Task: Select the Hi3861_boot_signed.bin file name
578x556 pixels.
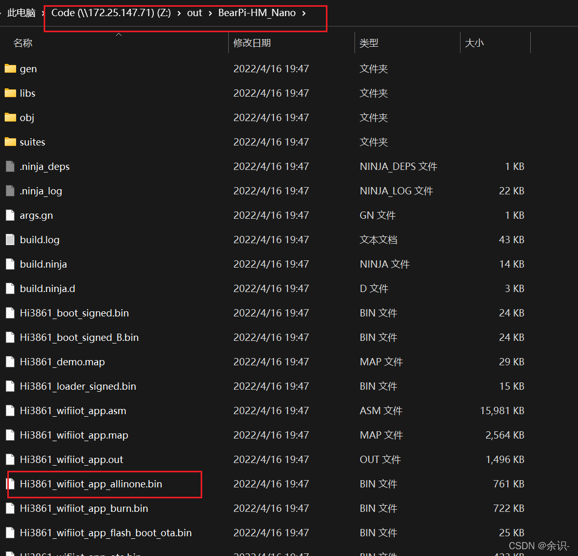Action: click(74, 313)
